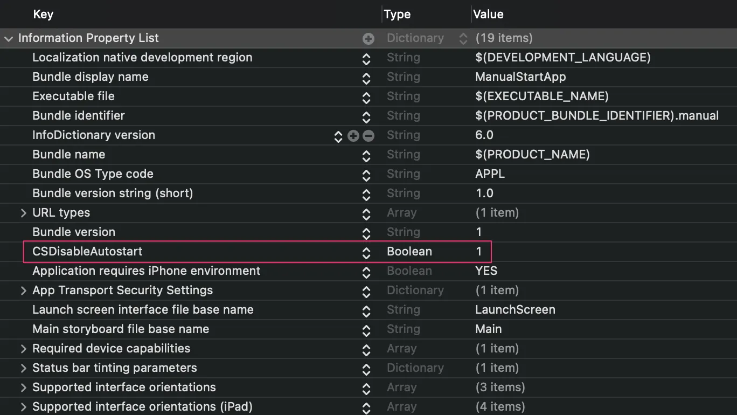Click the plus icon on InfoDictionary version row
This screenshot has width=737, height=415.
click(x=353, y=136)
